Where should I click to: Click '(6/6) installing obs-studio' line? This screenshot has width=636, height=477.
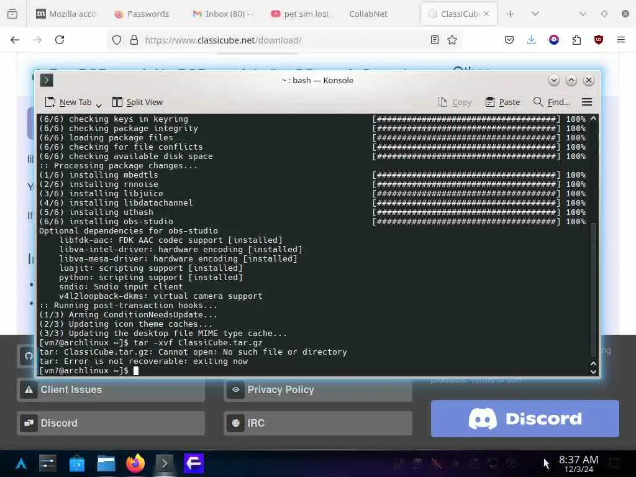106,222
